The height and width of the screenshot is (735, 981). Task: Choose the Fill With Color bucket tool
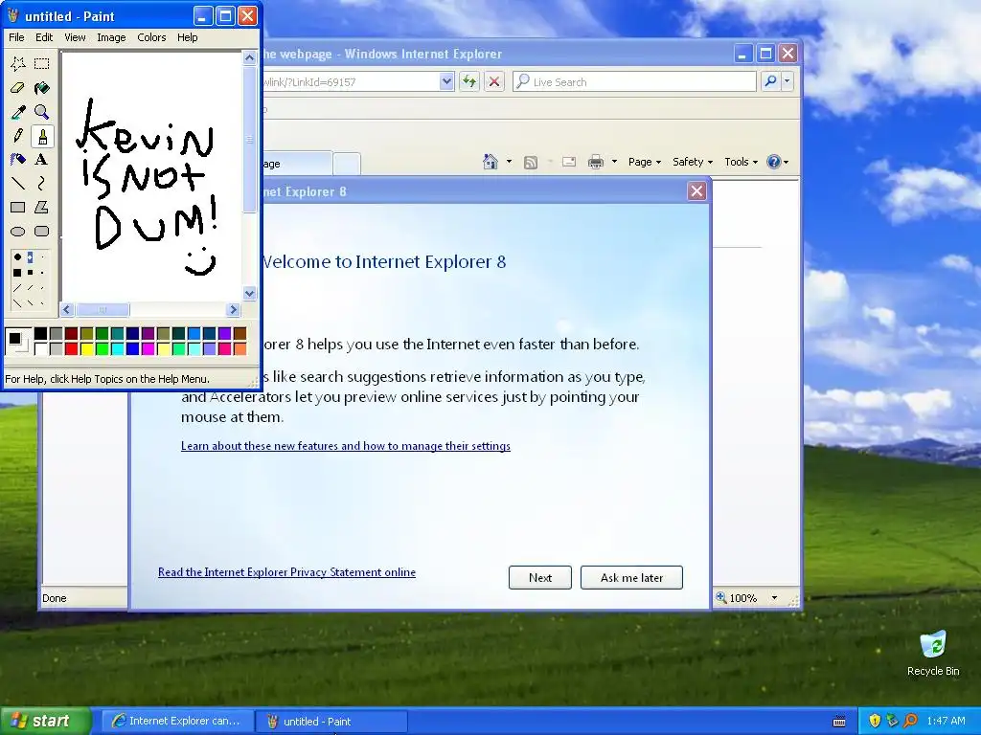[x=41, y=88]
